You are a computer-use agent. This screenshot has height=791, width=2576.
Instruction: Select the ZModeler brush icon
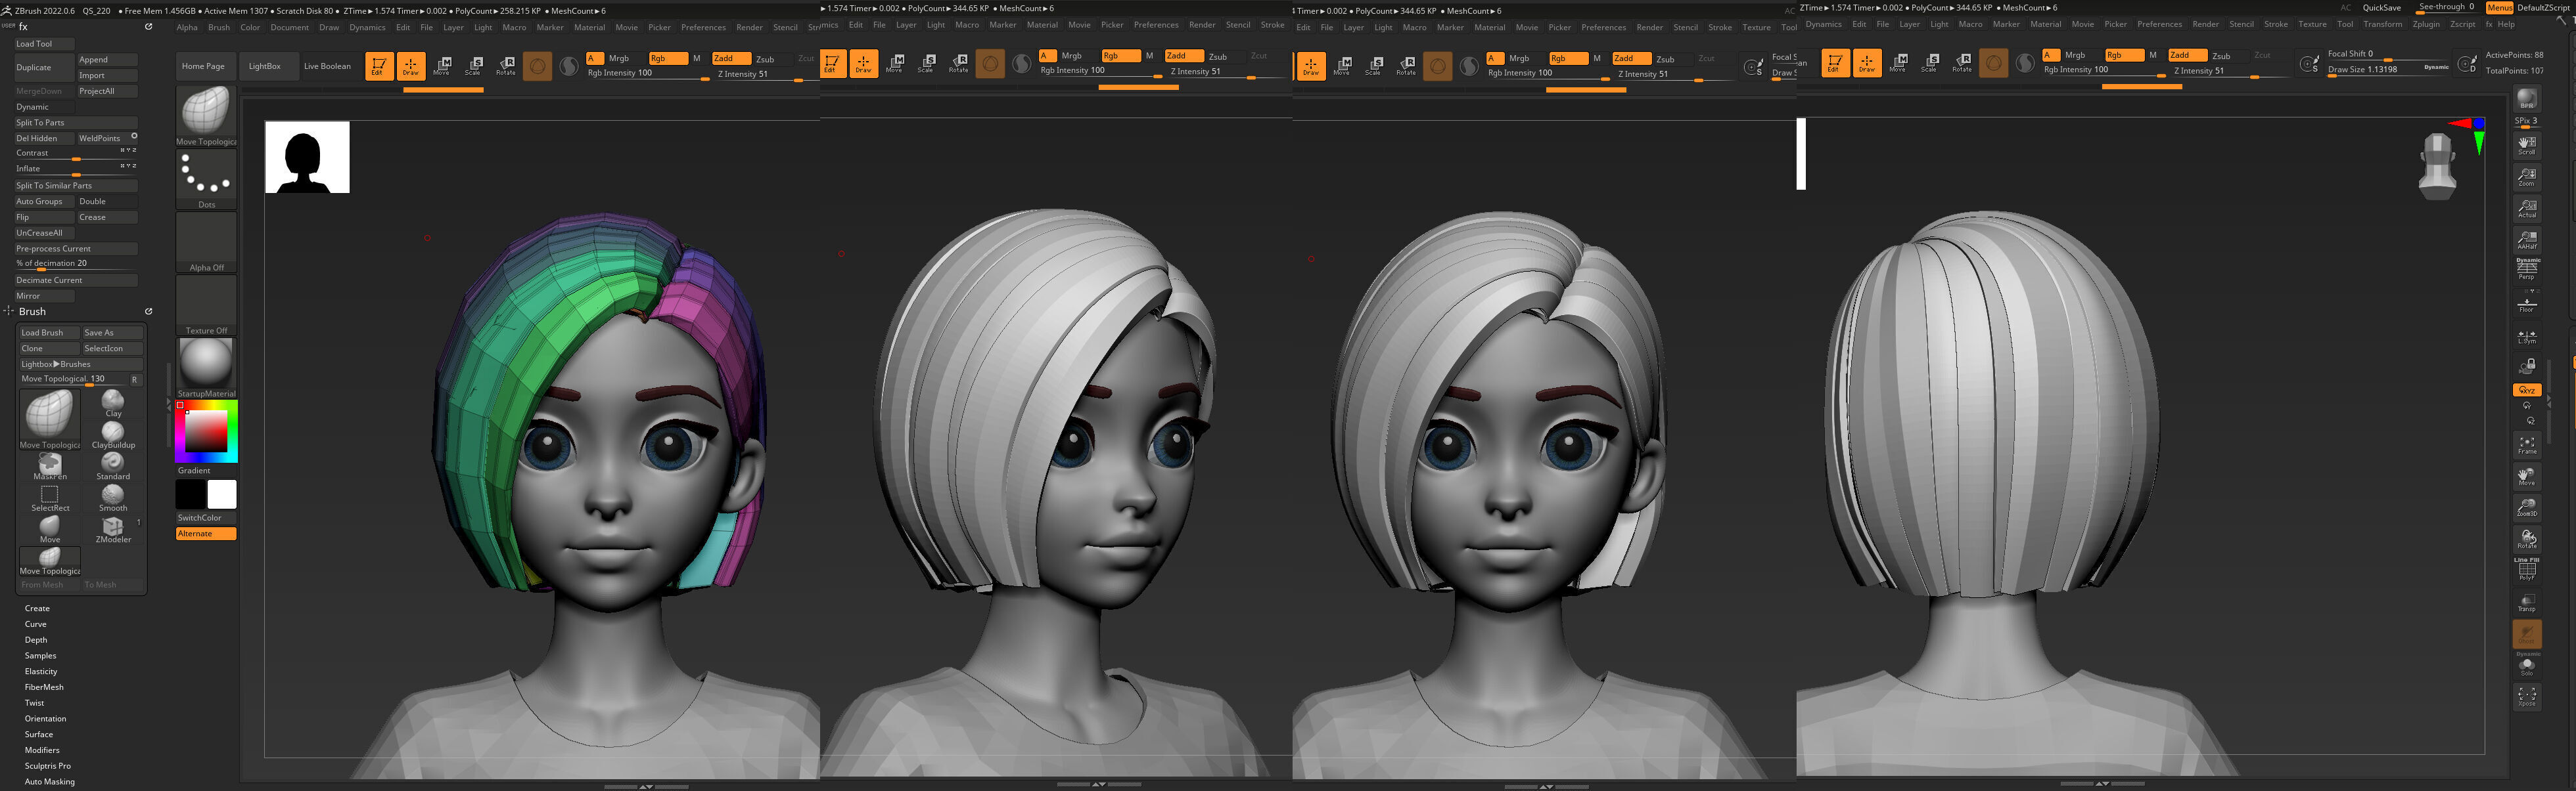pos(113,529)
